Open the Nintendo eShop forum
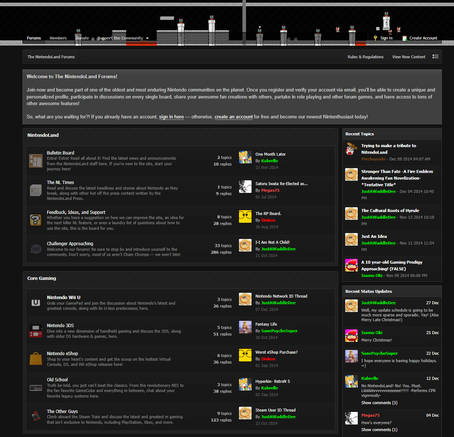454x437 pixels. tap(62, 353)
